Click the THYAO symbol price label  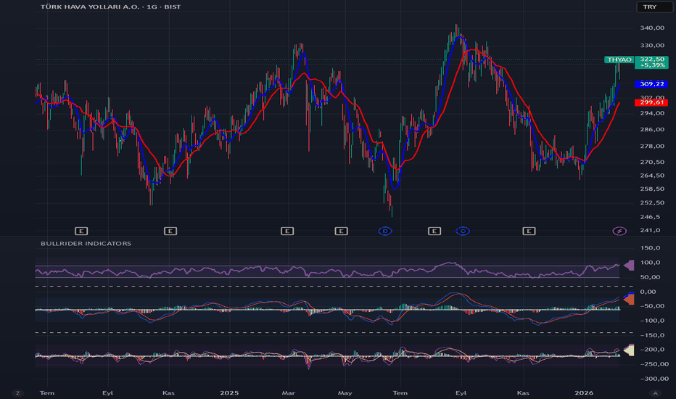(619, 59)
